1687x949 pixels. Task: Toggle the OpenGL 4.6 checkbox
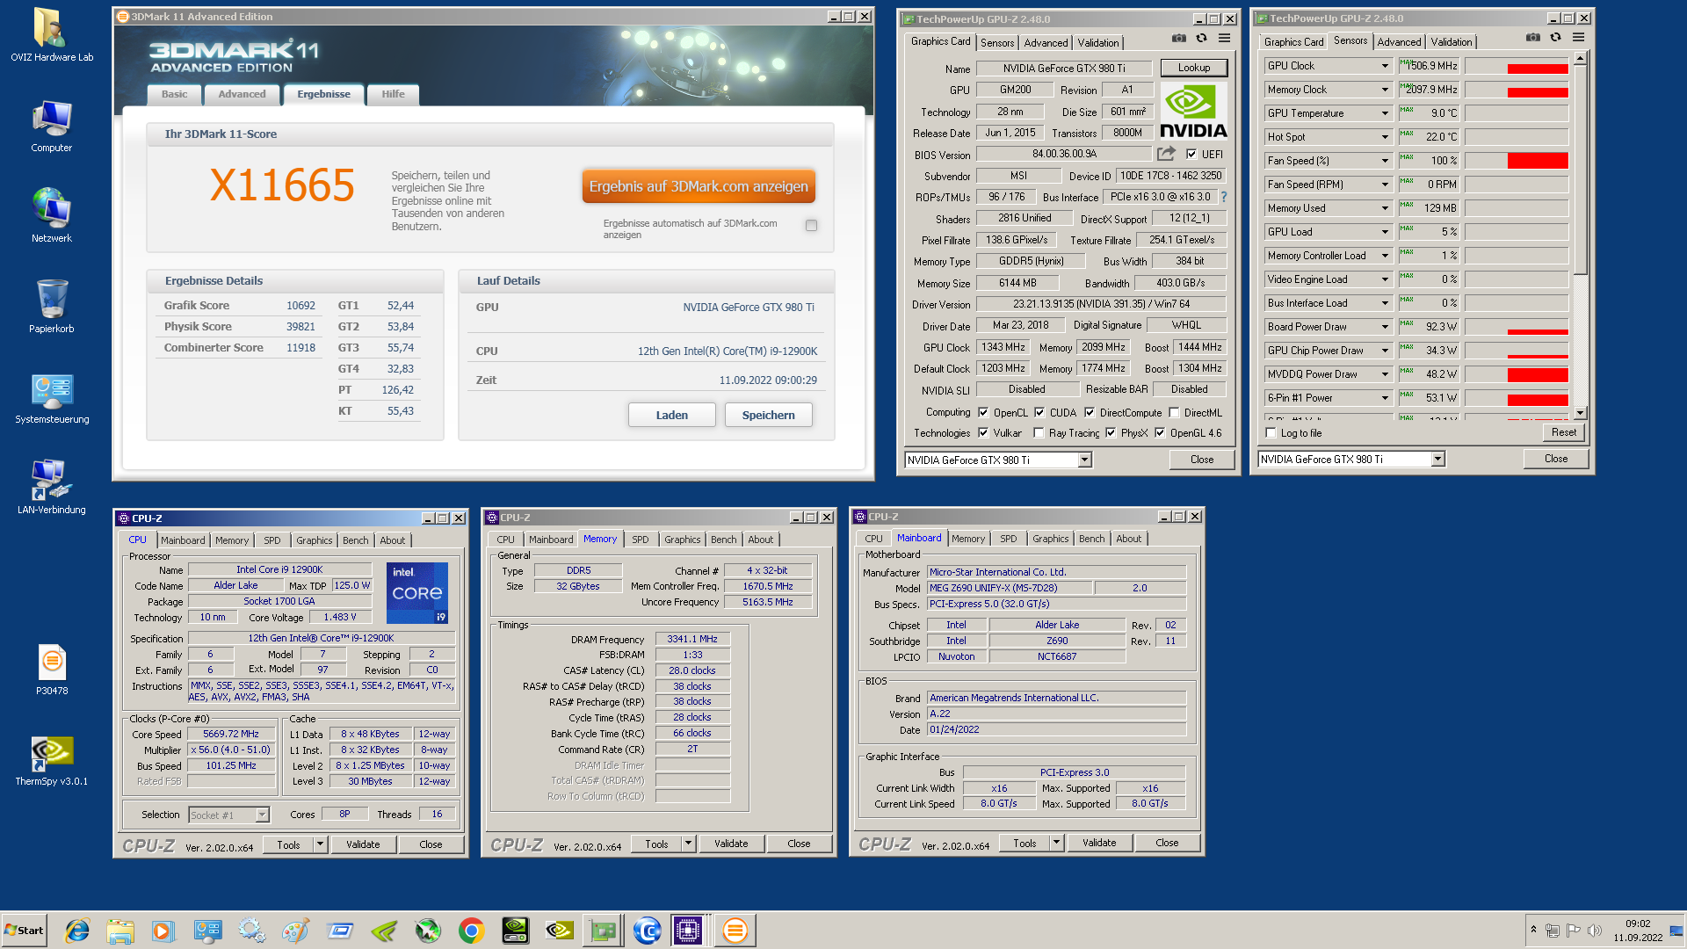pyautogui.click(x=1160, y=432)
